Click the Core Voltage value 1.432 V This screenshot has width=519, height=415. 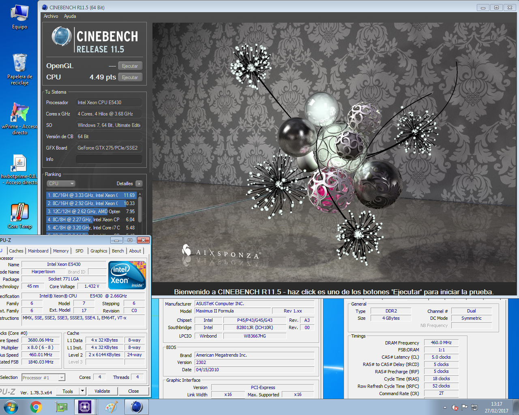92,286
